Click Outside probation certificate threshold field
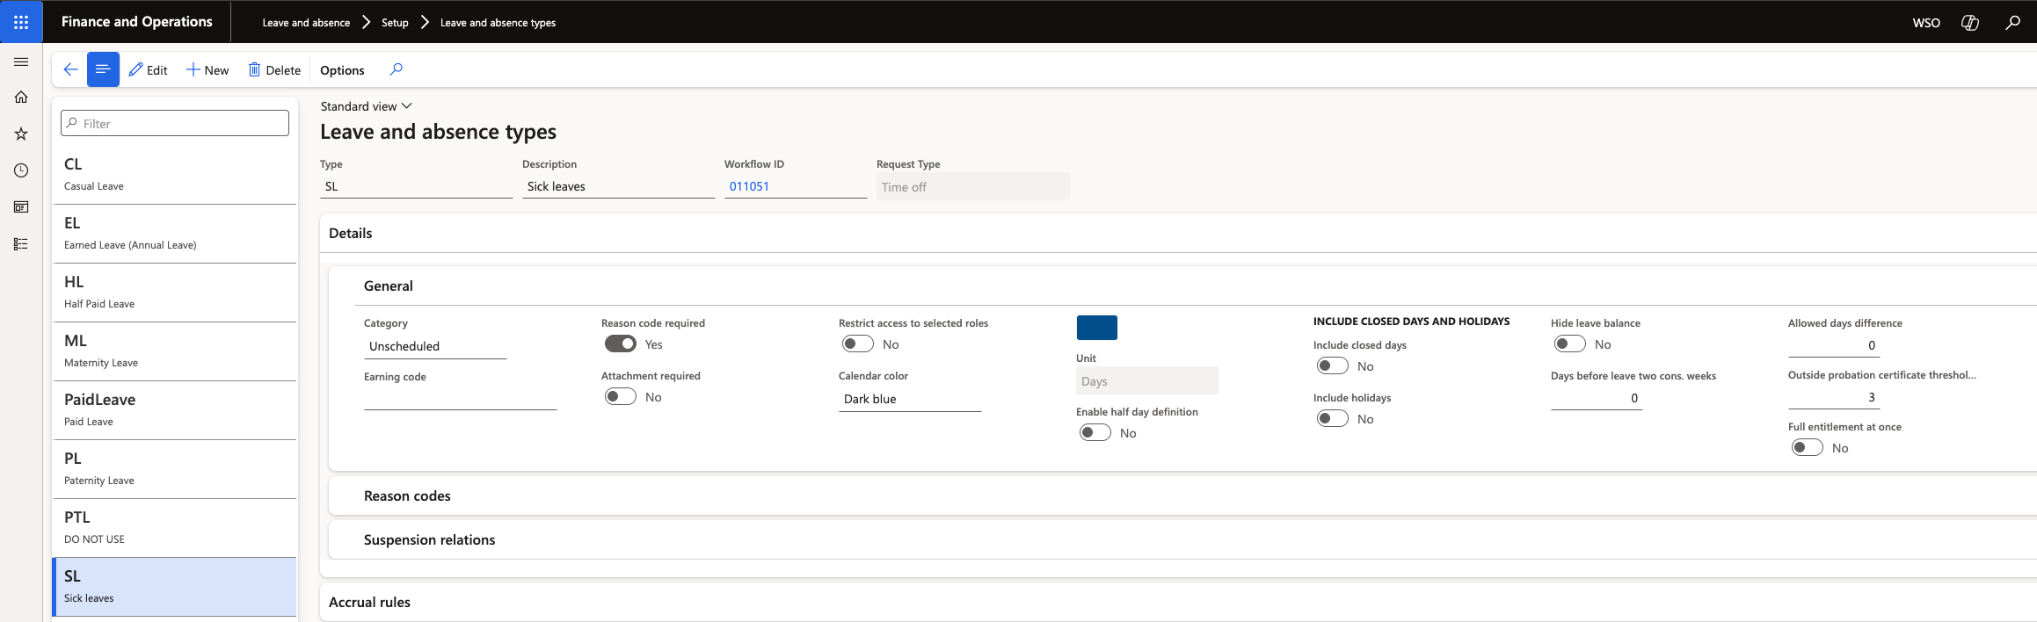This screenshot has width=2037, height=622. pos(1834,397)
